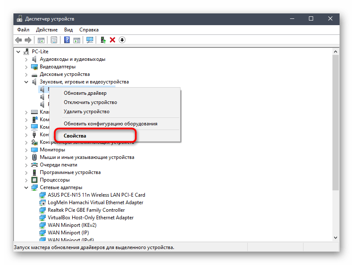Click the Программные устройства icon
This screenshot has width=353, height=265.
pos(34,172)
